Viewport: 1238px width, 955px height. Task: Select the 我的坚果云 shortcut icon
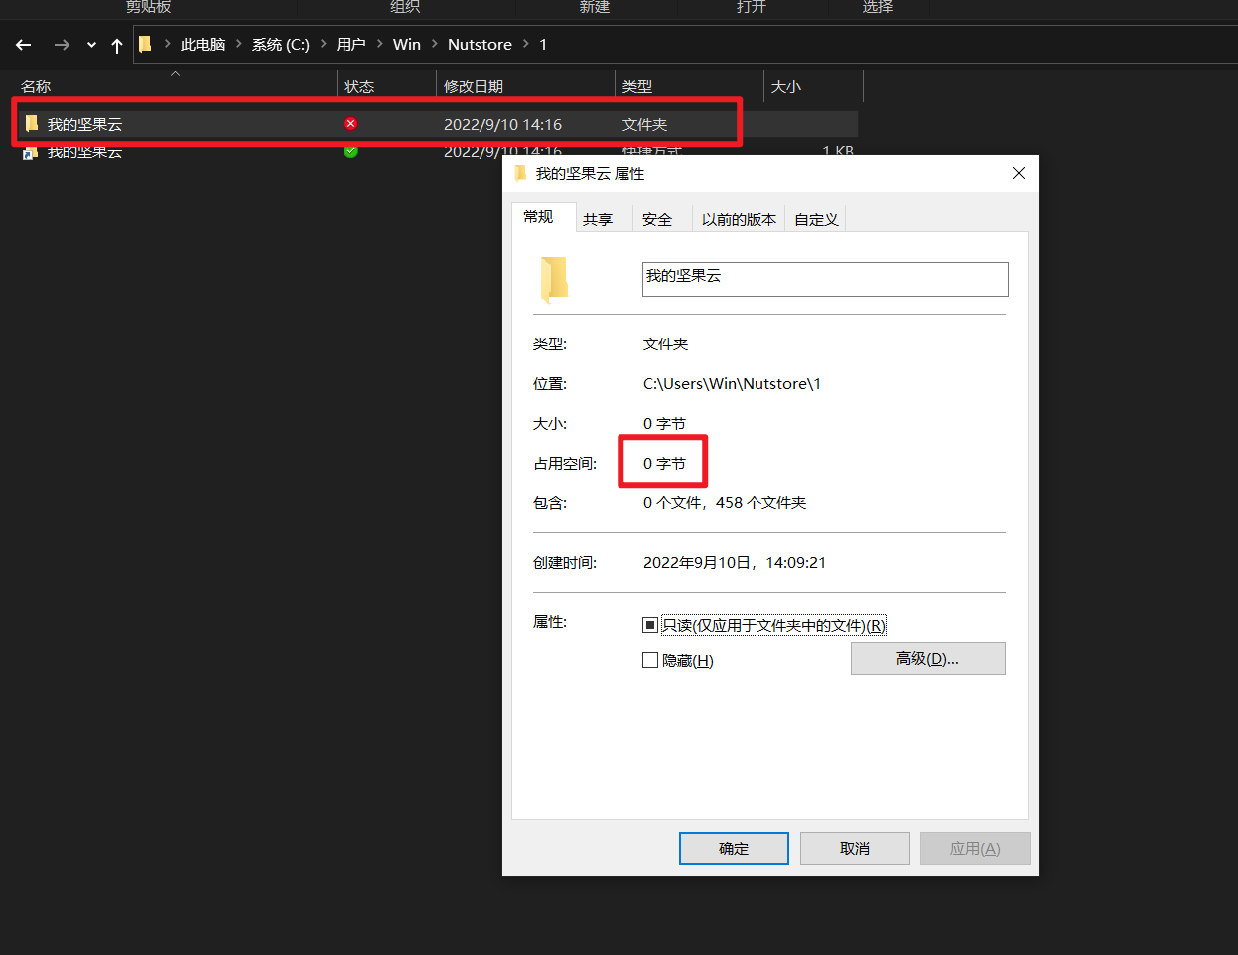(31, 152)
